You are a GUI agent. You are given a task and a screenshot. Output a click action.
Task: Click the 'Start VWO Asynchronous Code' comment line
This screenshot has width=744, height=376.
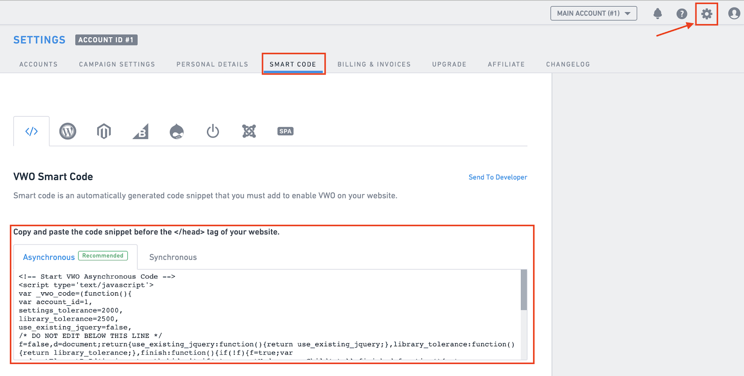(x=97, y=277)
